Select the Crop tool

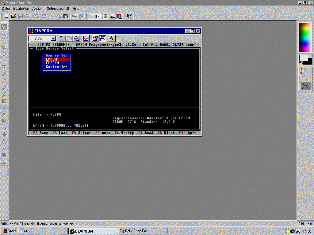coord(4,47)
